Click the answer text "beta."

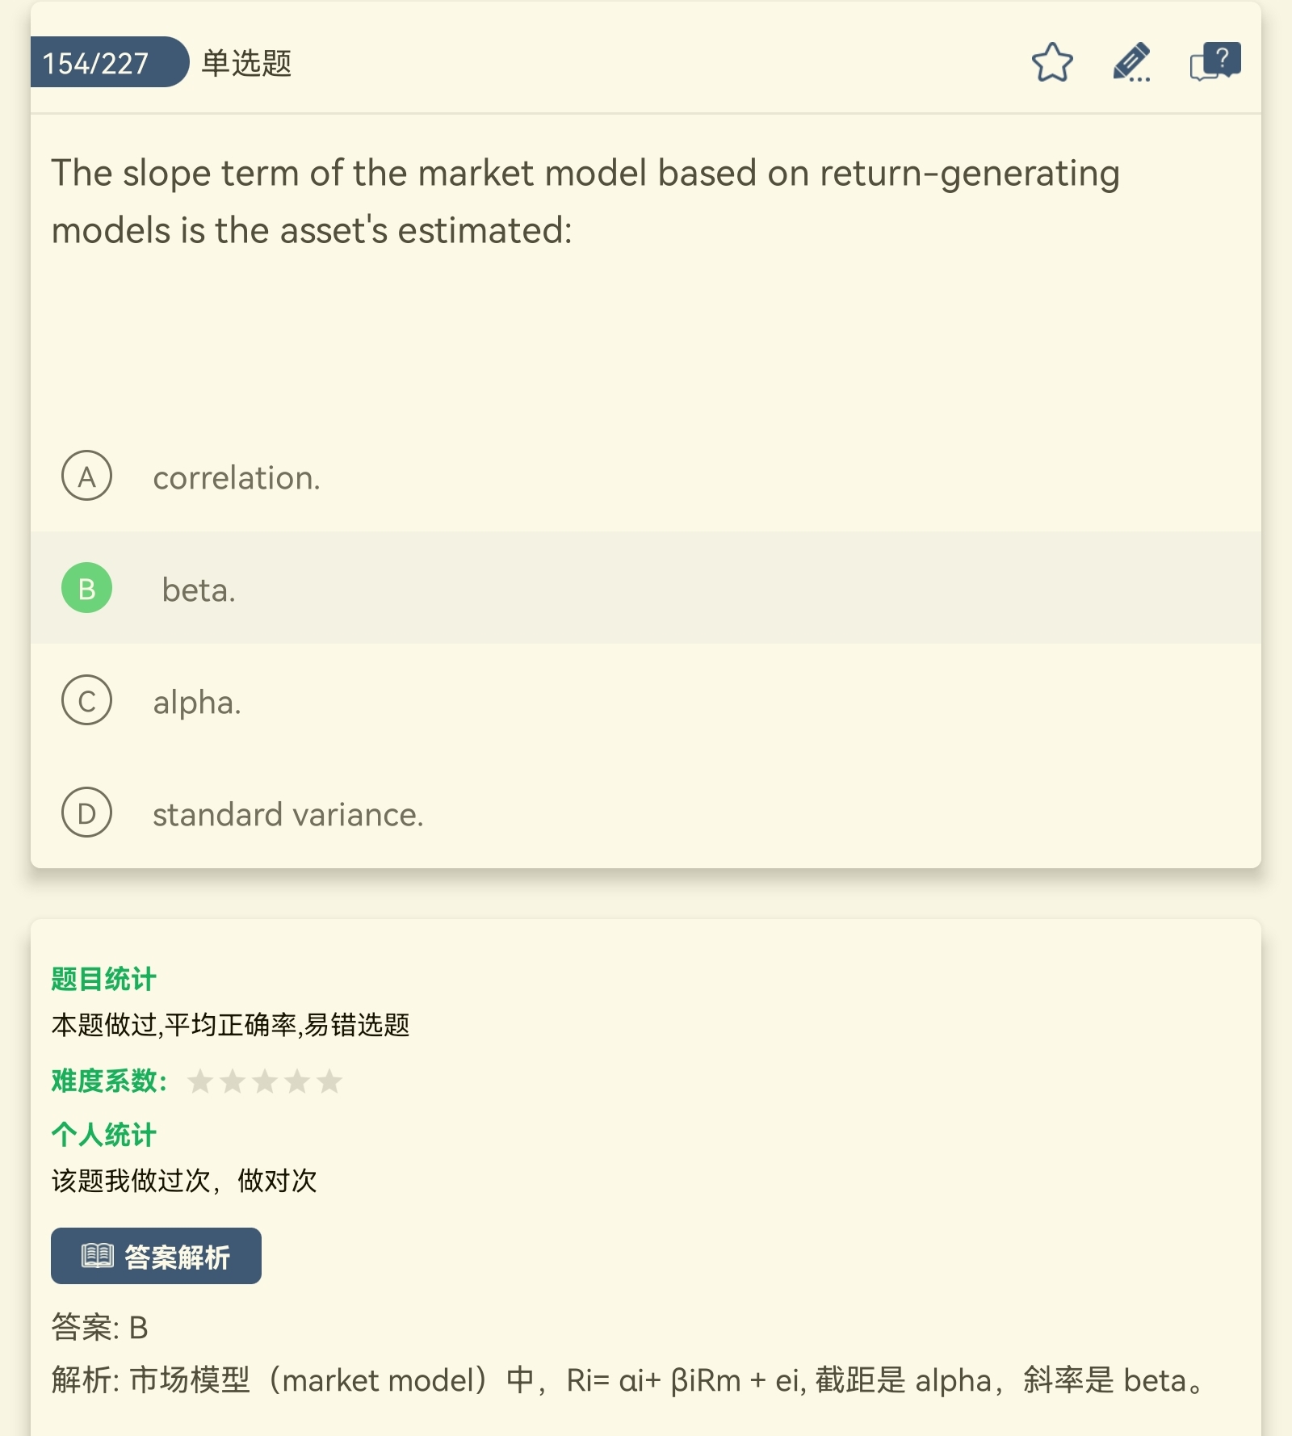[x=199, y=590]
